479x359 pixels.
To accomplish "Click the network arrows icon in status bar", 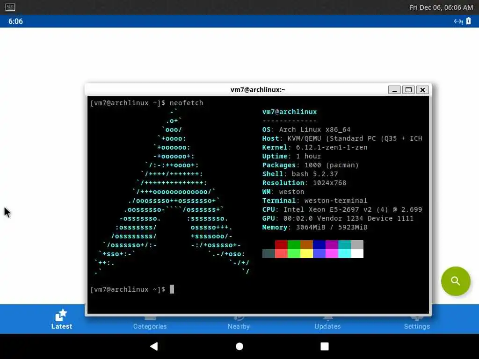I will click(x=458, y=22).
